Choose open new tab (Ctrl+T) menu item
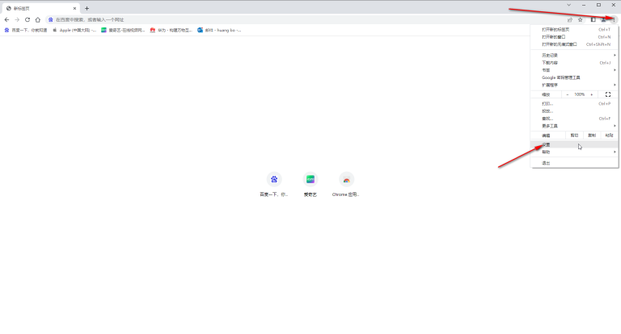Screen dimensions: 621x334 coord(574,30)
